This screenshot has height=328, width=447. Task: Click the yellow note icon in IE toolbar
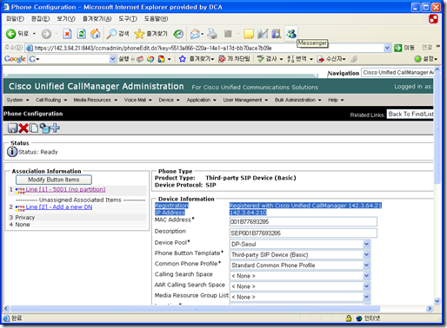click(x=249, y=34)
